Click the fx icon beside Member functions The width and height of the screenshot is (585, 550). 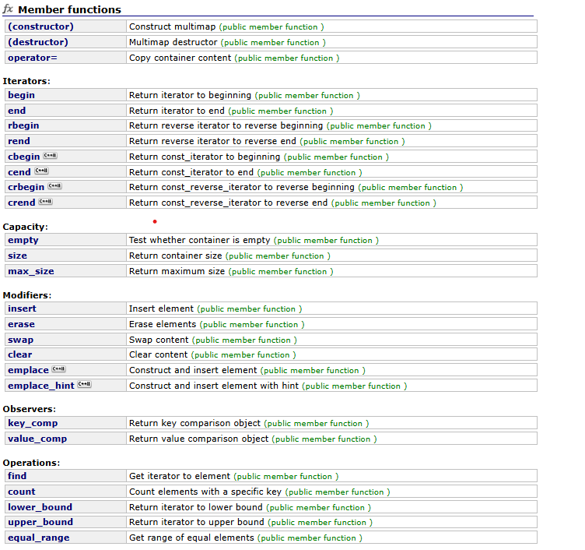pos(8,9)
